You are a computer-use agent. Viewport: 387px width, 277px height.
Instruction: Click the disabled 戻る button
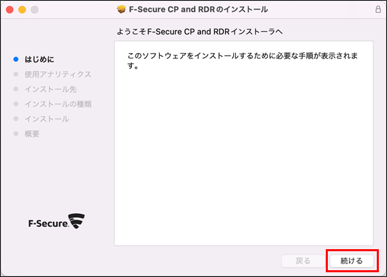(x=303, y=261)
